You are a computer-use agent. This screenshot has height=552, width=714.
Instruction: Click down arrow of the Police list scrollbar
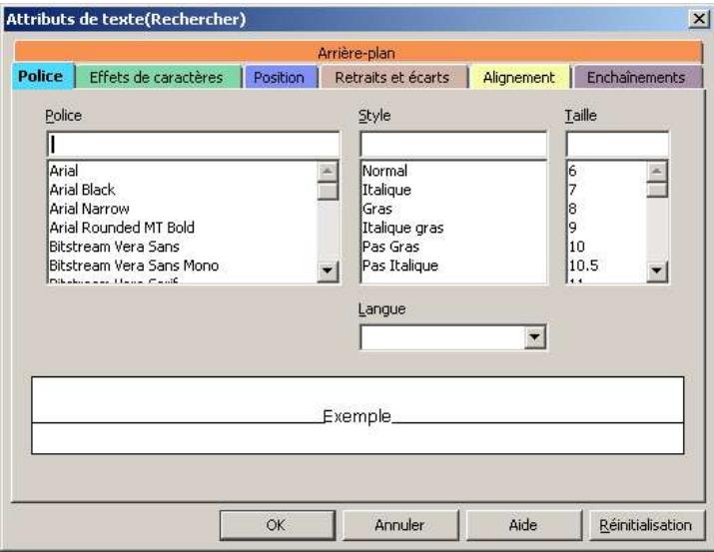(x=328, y=271)
